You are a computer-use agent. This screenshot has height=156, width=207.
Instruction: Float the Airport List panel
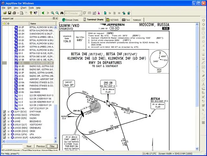(54, 18)
